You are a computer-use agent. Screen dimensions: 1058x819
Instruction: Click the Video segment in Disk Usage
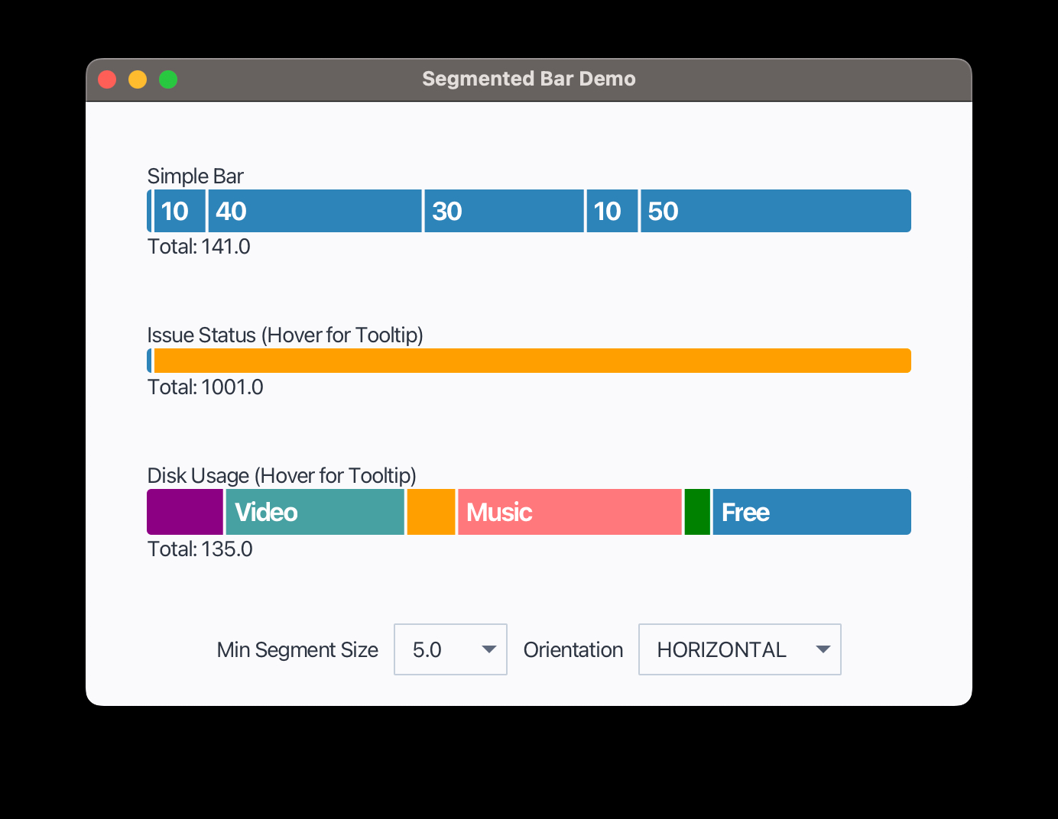pyautogui.click(x=315, y=512)
